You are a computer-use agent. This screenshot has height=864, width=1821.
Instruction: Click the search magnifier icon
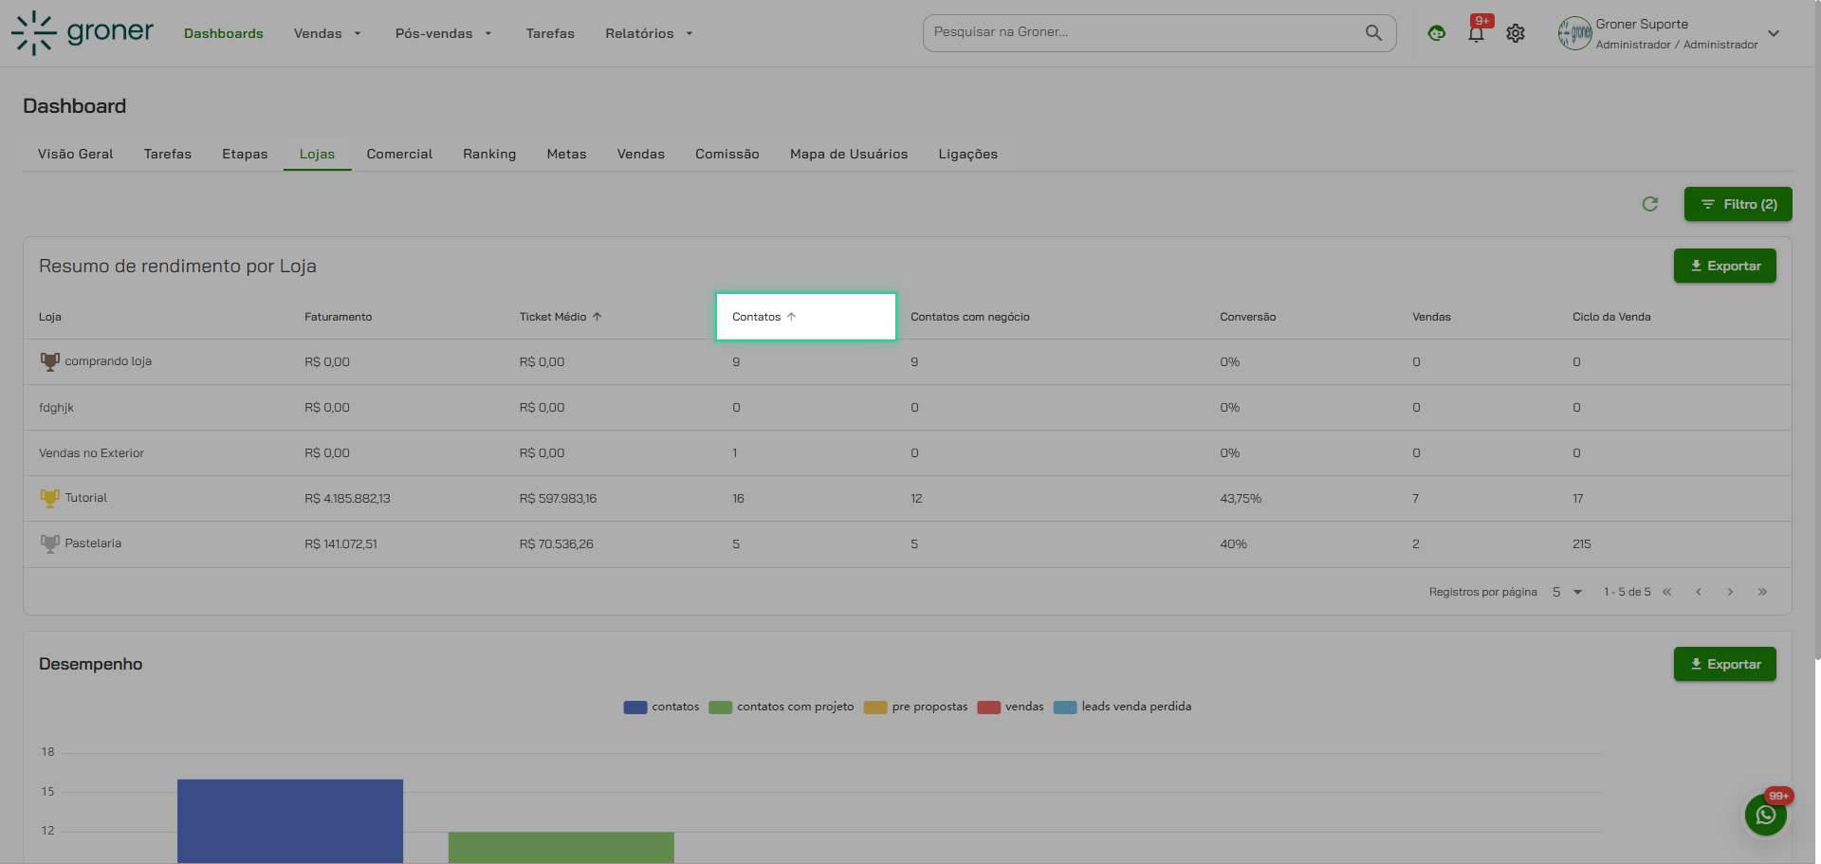[1373, 33]
